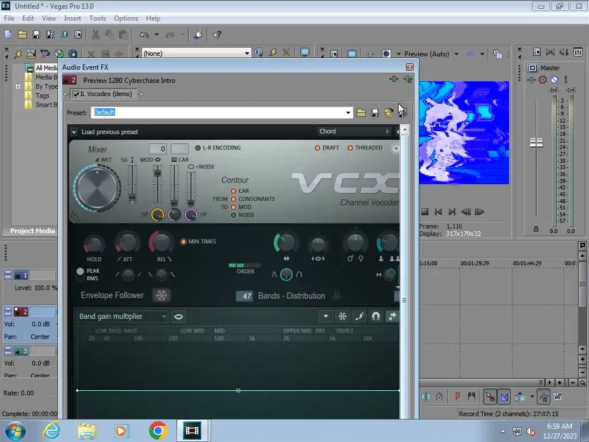The image size is (589, 442).
Task: Click the lips icon beside Band gain multiplier
Action: point(178,317)
